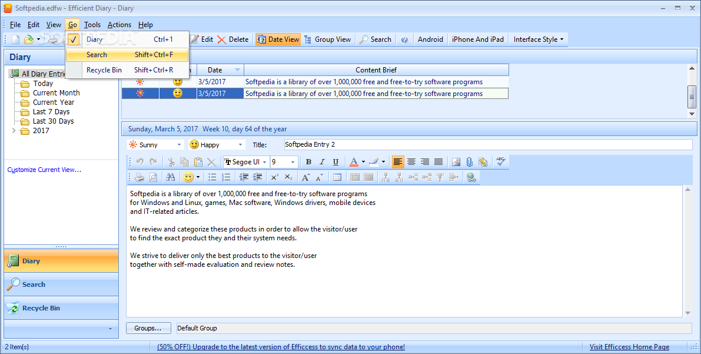The width and height of the screenshot is (701, 354).
Task: Click the increase indent icon
Action: [258, 177]
